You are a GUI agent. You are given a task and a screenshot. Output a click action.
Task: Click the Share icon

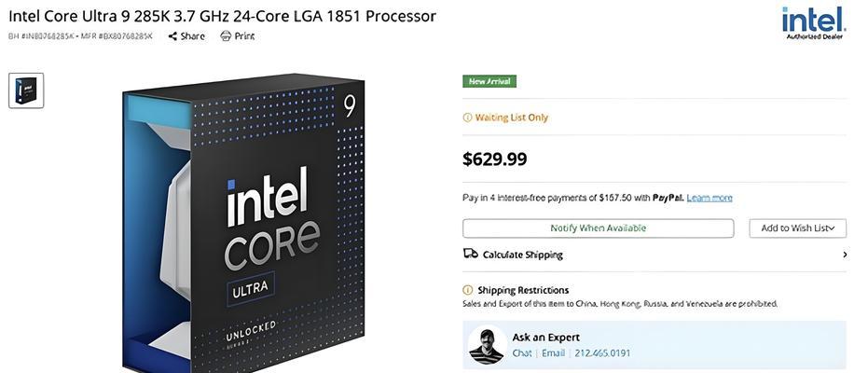(x=172, y=36)
